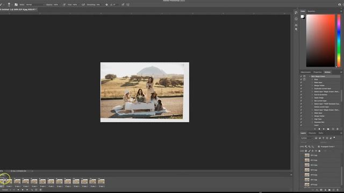
Task: Switch to the Properties tab
Action: coord(317,72)
